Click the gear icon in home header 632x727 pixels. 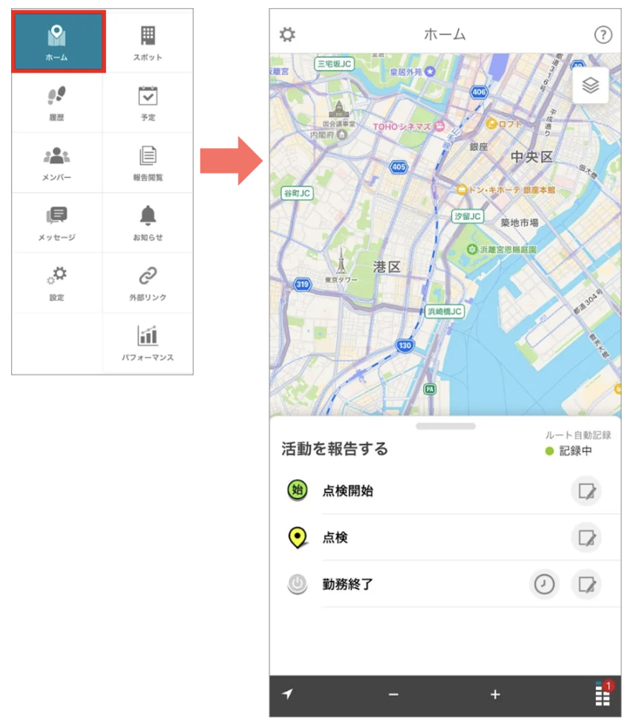tap(287, 34)
